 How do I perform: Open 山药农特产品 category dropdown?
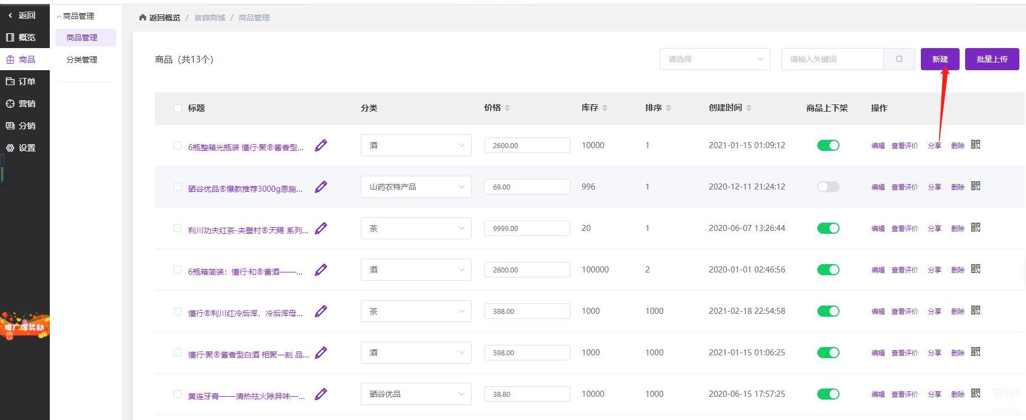point(416,187)
